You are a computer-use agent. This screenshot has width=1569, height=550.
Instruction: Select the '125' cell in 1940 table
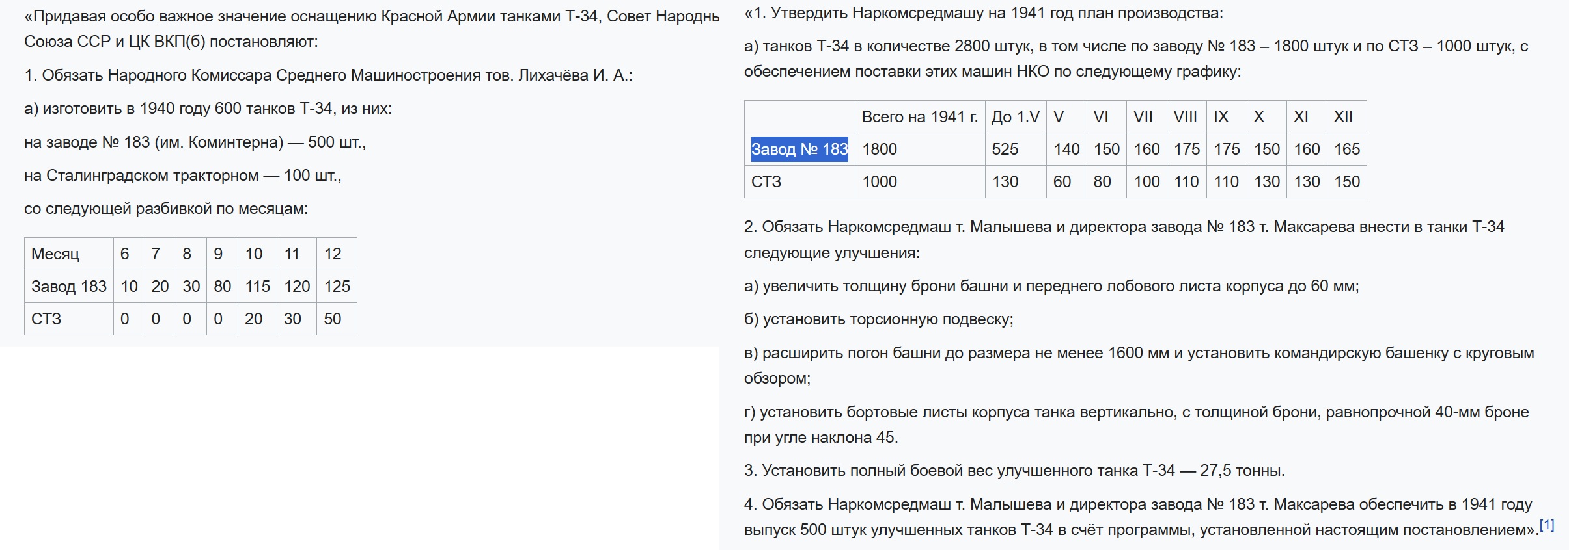[337, 286]
